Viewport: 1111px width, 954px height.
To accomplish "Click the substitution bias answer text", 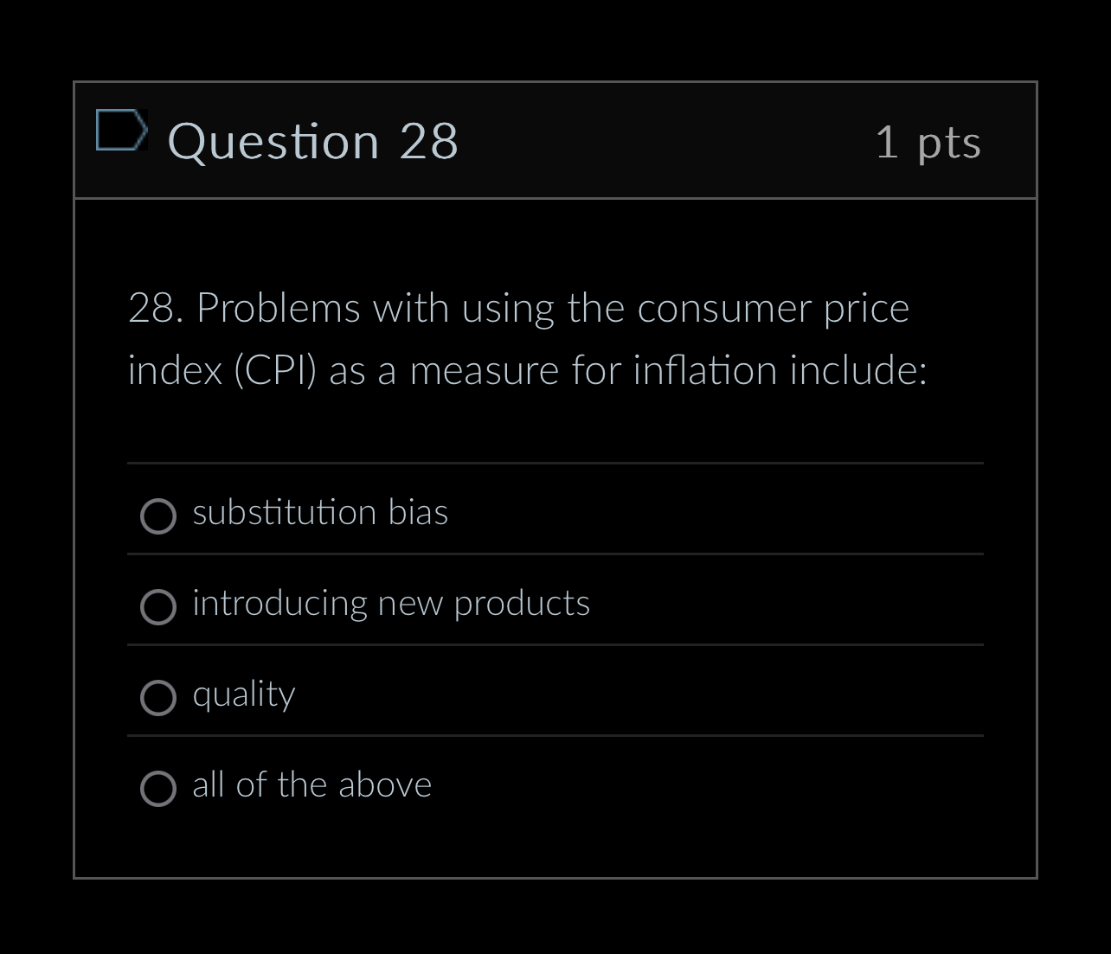I will pos(320,513).
